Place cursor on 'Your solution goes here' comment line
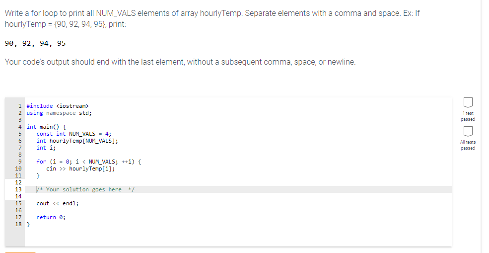 tap(85, 189)
